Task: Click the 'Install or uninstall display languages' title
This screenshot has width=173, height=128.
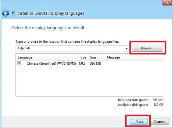Action: pos(51,13)
